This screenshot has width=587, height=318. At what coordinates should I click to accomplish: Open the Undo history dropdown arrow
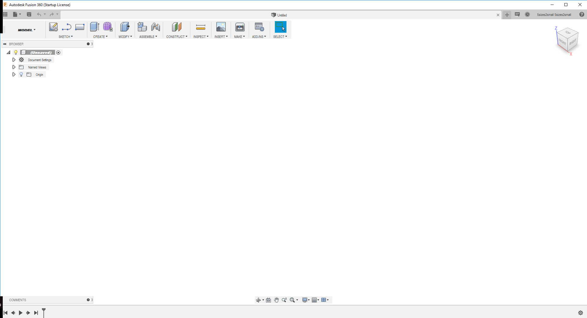click(45, 14)
